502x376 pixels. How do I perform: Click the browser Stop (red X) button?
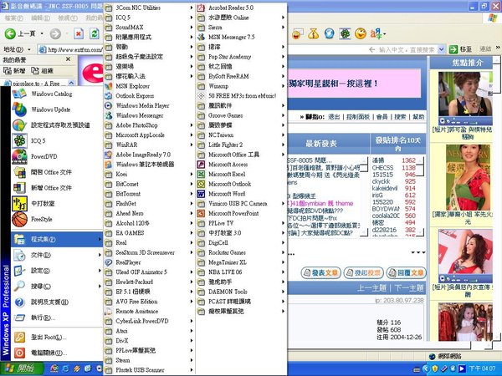pos(79,33)
